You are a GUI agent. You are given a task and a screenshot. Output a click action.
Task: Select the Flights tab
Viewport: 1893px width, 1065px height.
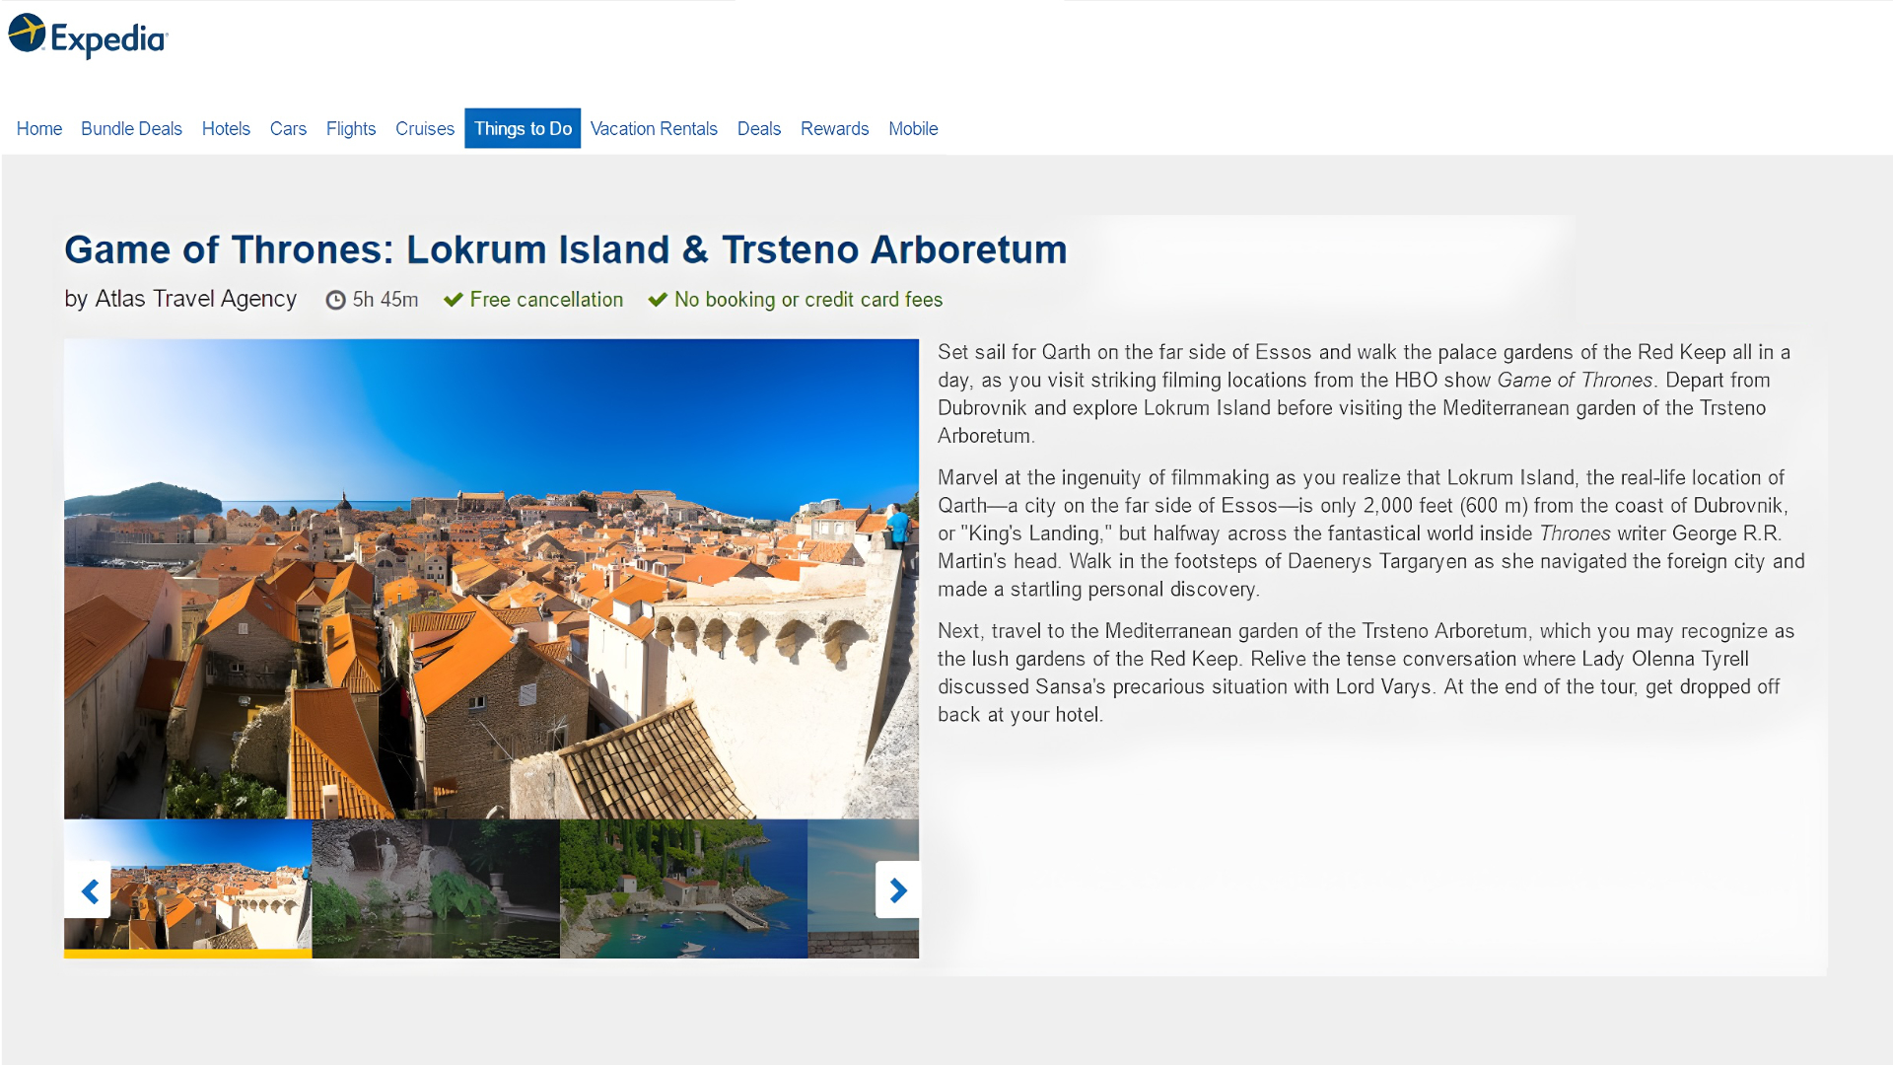coord(351,129)
